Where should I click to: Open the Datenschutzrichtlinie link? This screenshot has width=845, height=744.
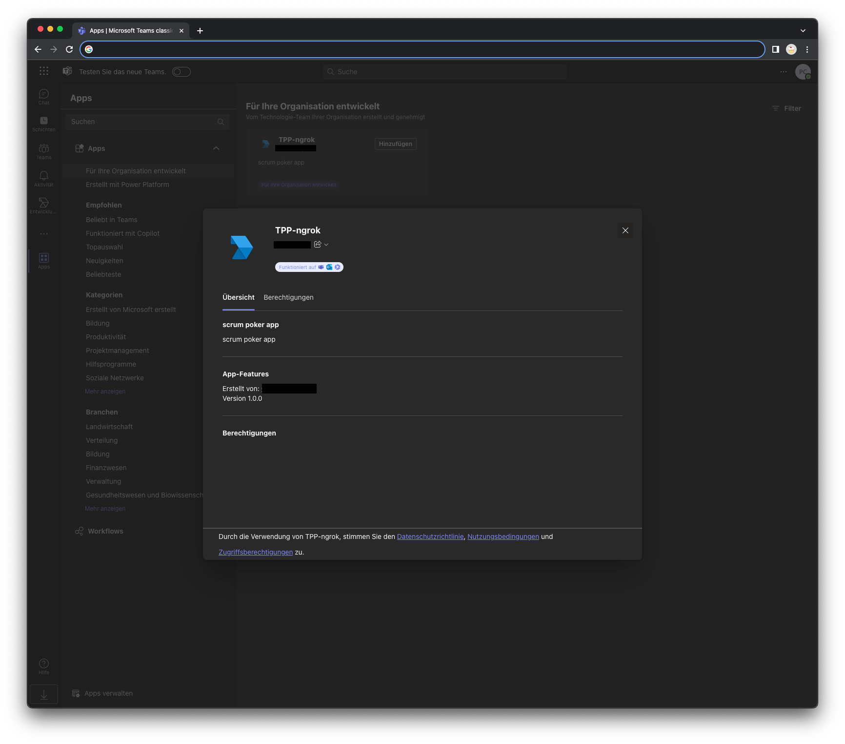[x=430, y=537]
